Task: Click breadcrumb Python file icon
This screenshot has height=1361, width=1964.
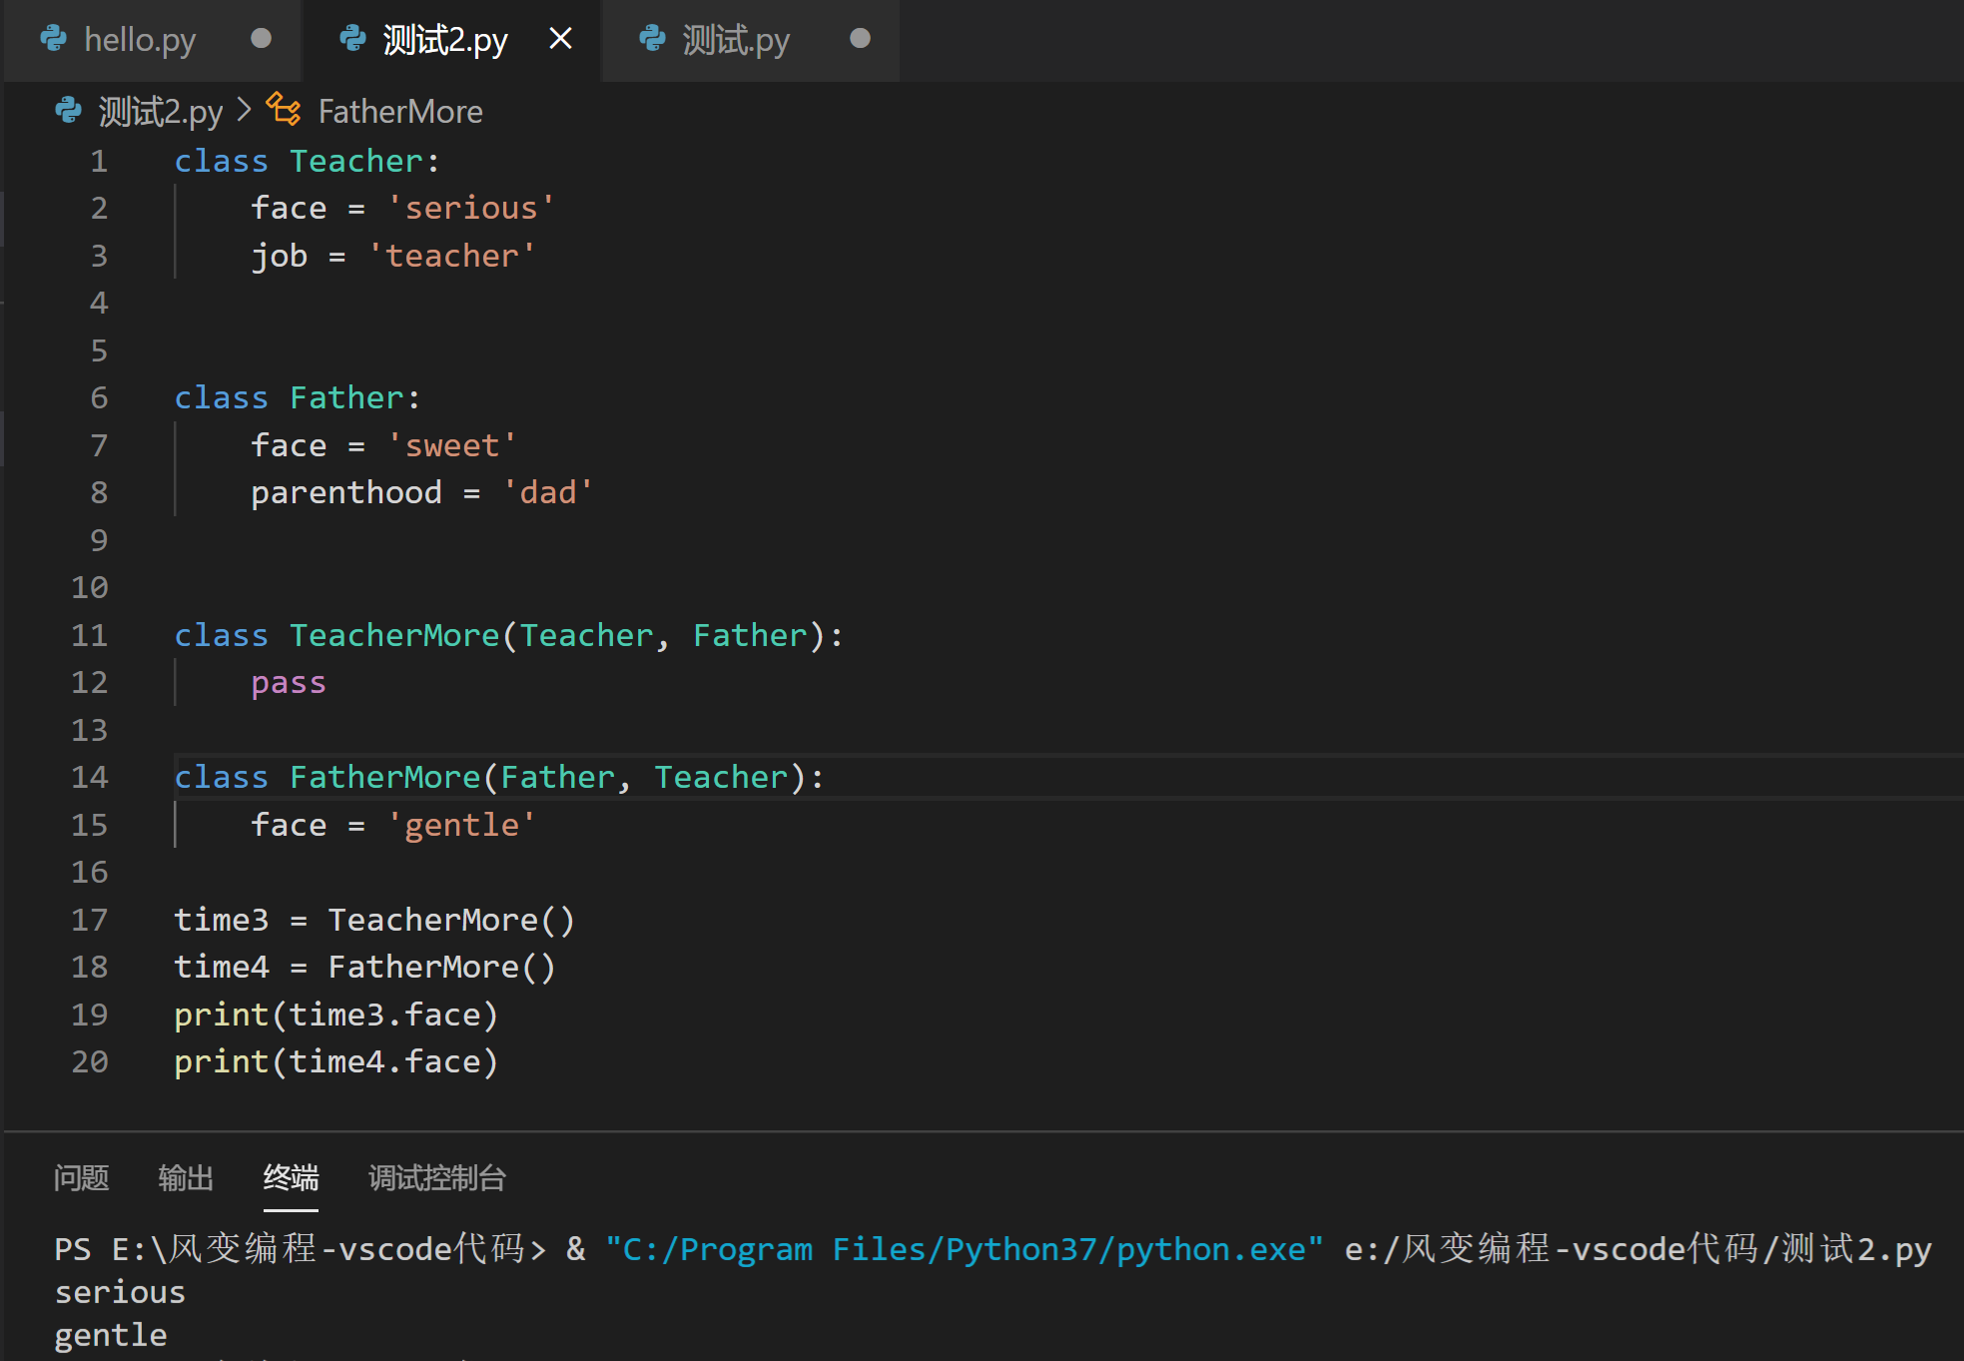Action: coord(69,110)
